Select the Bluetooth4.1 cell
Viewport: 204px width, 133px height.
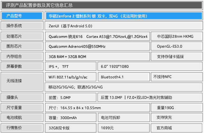[x=123, y=77]
